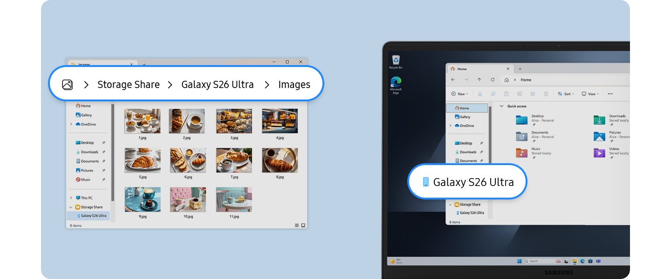Open Pictures folder in Quick access
Viewport: 671px width, 279px height.
point(611,136)
